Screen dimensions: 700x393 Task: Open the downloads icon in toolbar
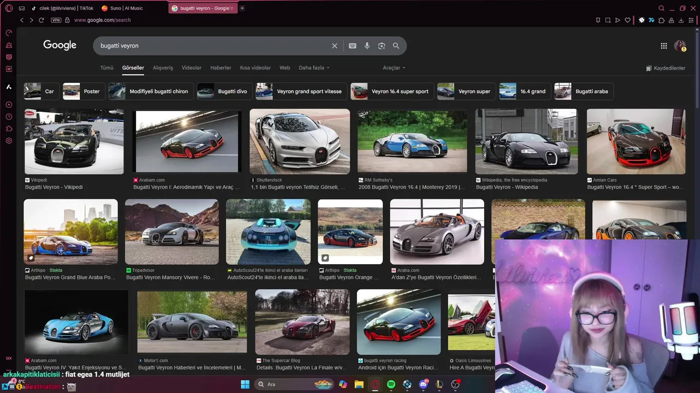pyautogui.click(x=681, y=20)
